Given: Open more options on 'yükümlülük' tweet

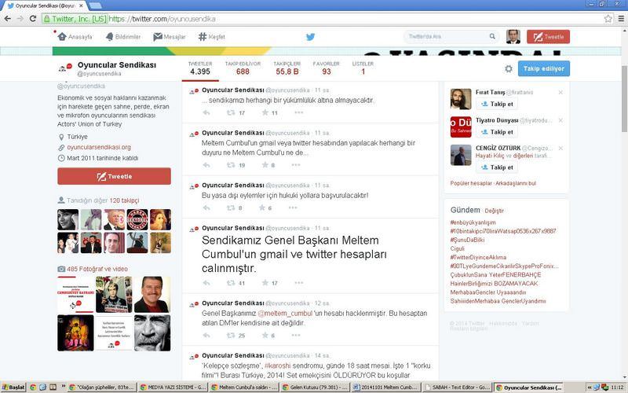Looking at the screenshot, I should [x=299, y=112].
